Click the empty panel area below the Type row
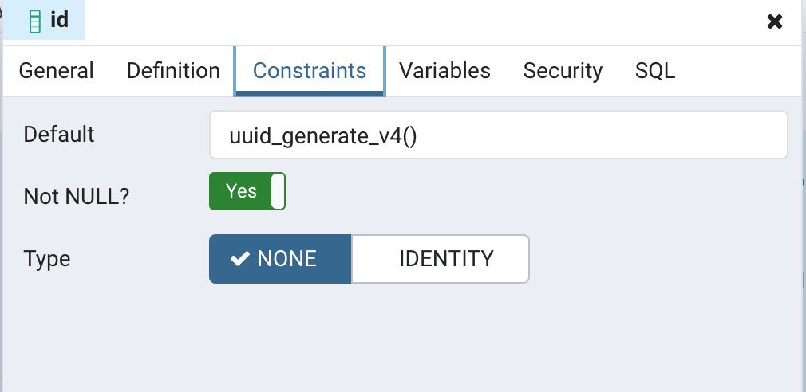This screenshot has height=392, width=806. point(399,339)
